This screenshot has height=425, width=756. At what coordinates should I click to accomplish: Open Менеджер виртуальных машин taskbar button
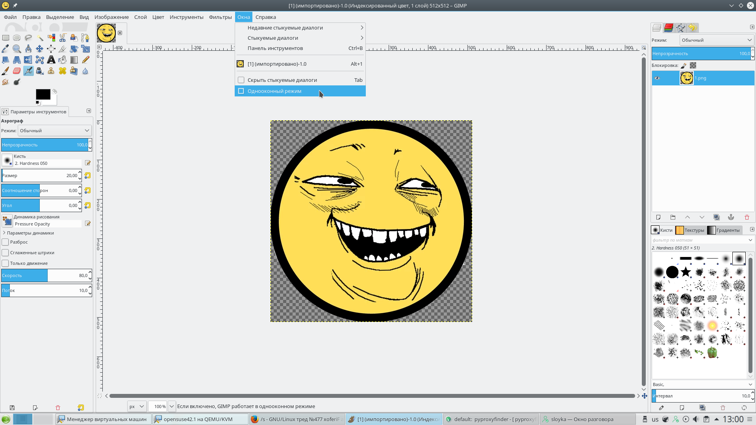click(102, 419)
